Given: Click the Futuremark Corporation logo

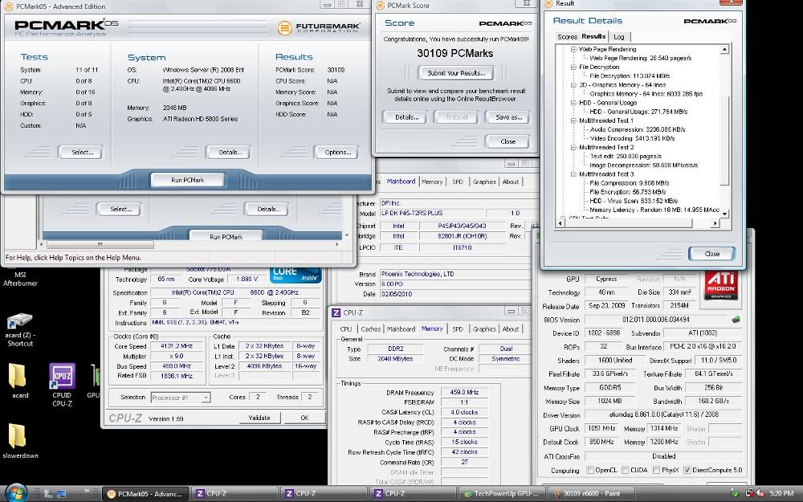Looking at the screenshot, I should click(x=319, y=27).
